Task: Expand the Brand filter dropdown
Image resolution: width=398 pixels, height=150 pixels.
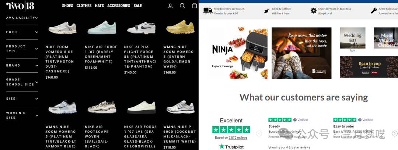Action: [x=22, y=65]
